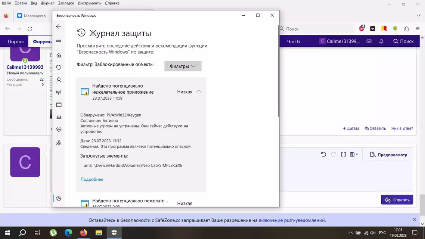Open the Файл menu in Firefox
Viewport: 425px width, 239px height.
6,3
